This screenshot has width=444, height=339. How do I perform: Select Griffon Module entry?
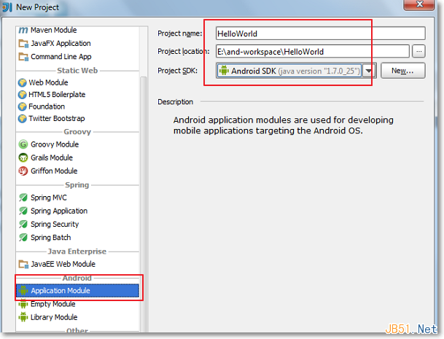77,171
